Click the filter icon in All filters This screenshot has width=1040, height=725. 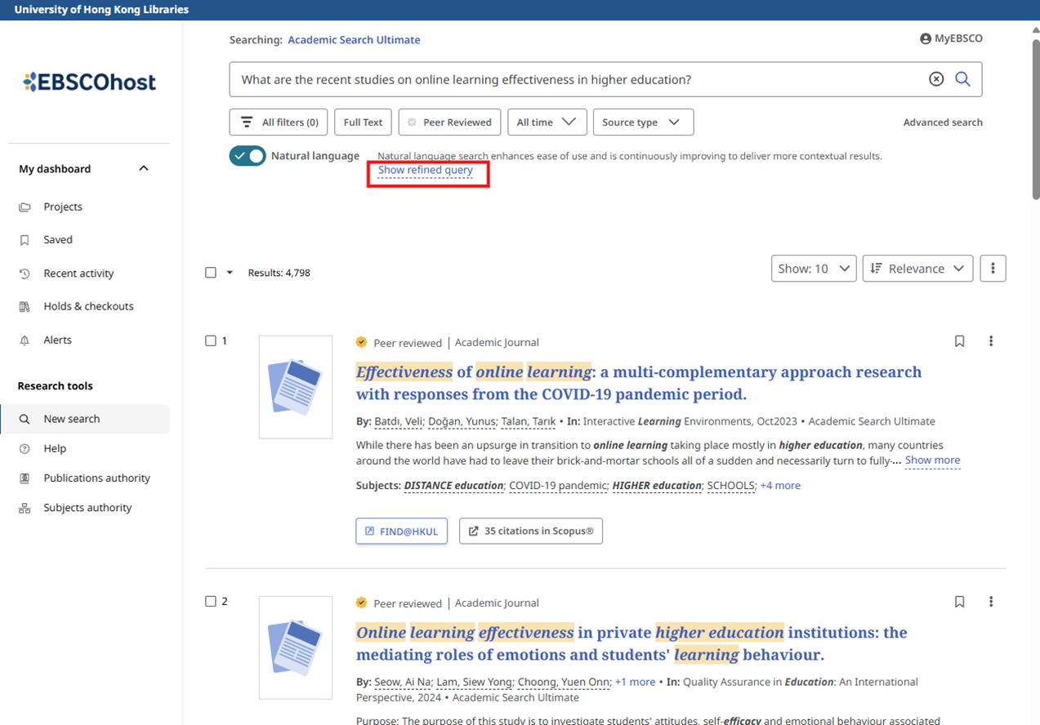[x=247, y=121]
